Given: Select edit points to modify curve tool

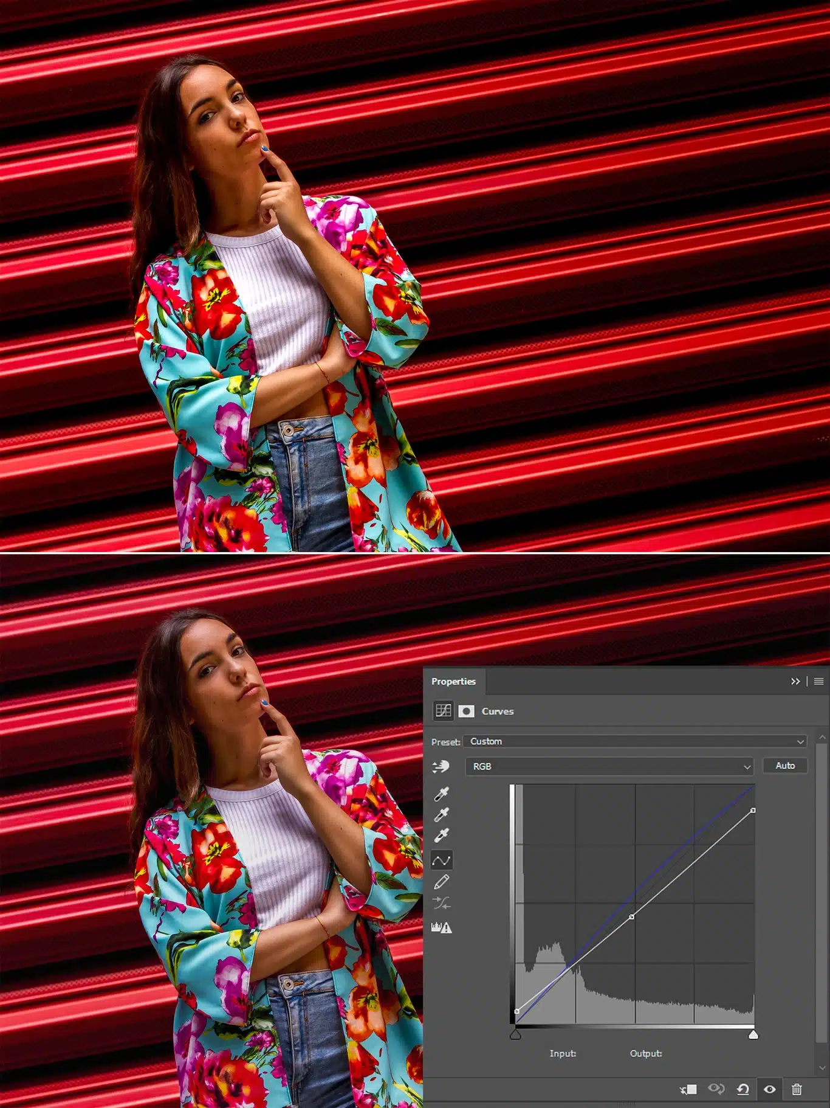Looking at the screenshot, I should pos(441,860).
